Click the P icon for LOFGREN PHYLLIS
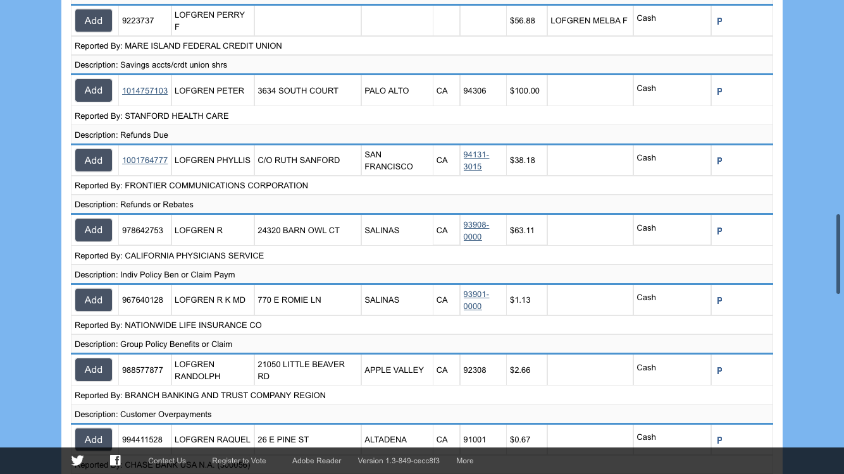This screenshot has width=844, height=474. click(719, 161)
